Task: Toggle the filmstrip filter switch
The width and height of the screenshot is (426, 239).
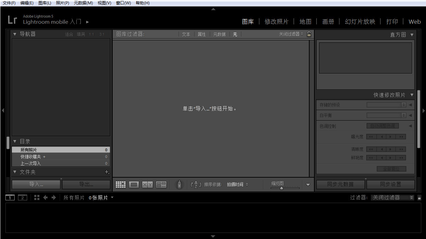Action: [419, 198]
